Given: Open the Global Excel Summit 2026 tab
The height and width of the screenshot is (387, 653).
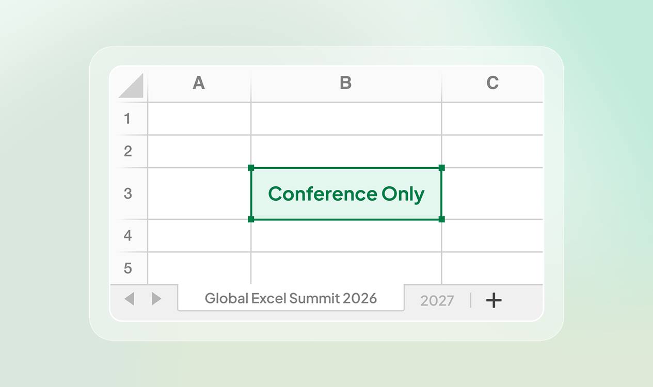Looking at the screenshot, I should coord(291,298).
